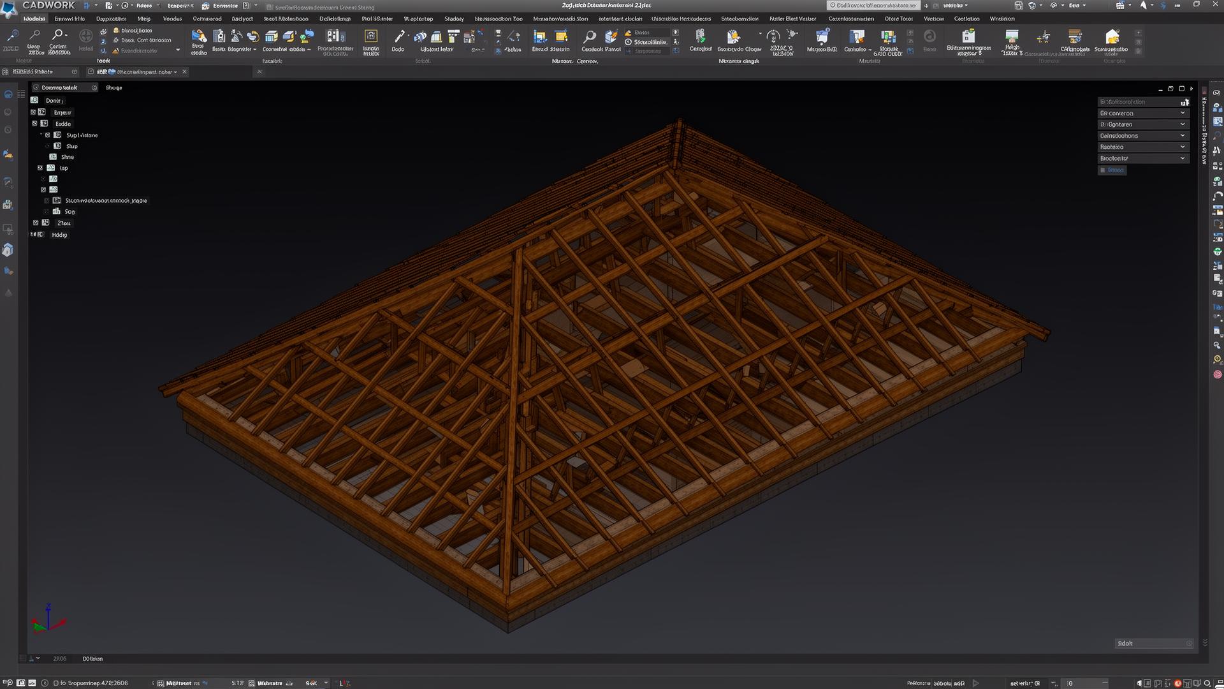Open the 'Brooflocitor' dropdown in right panel
Image resolution: width=1224 pixels, height=689 pixels.
(1144, 158)
